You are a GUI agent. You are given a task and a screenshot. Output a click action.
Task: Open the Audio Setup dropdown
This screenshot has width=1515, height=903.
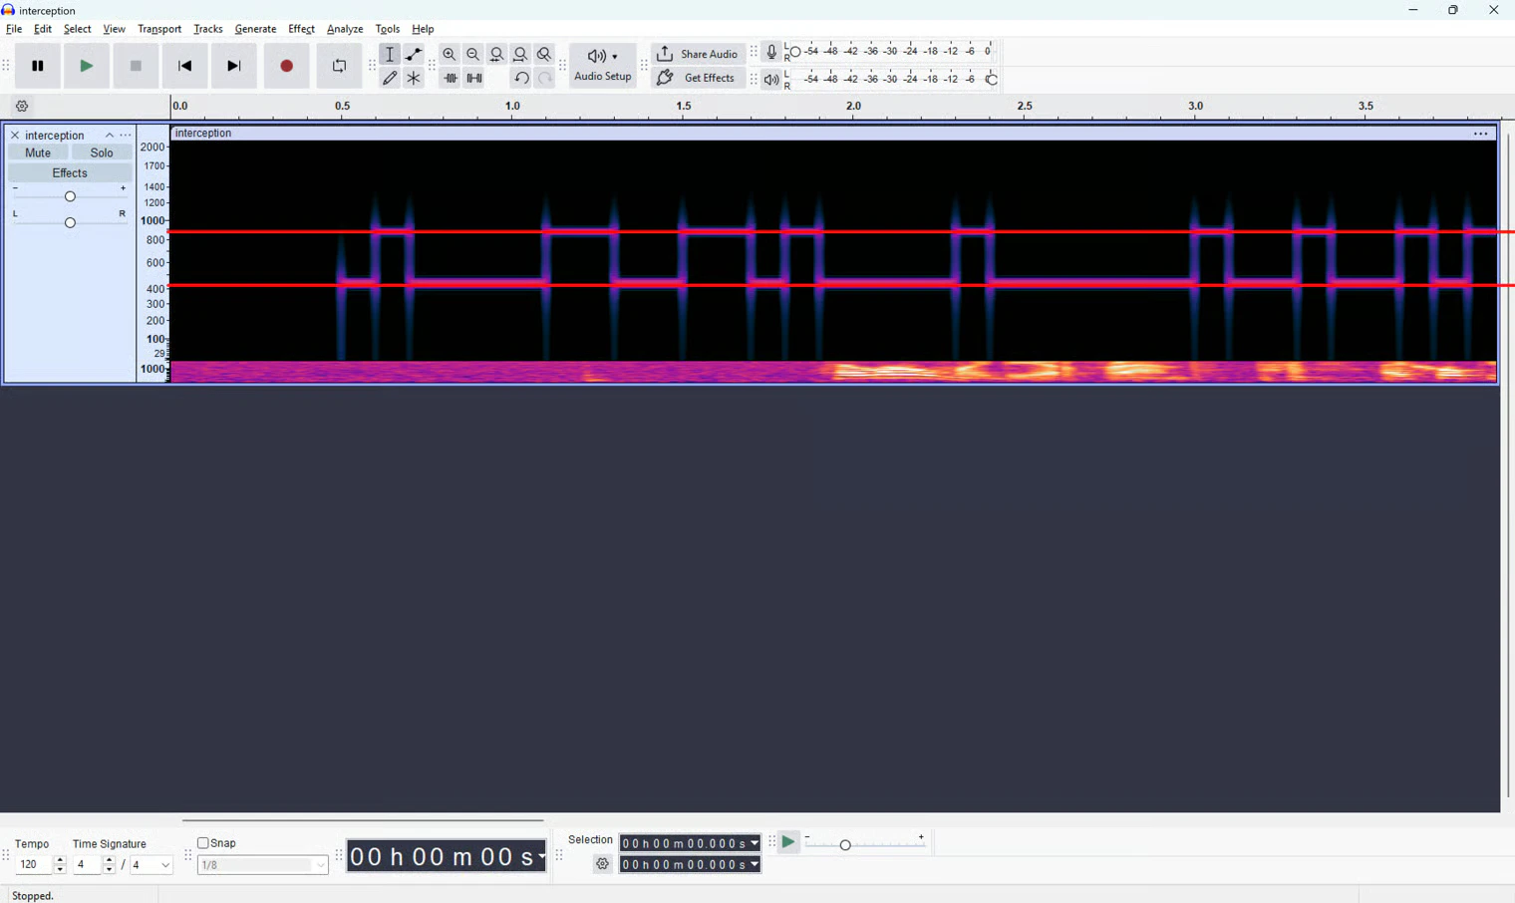pyautogui.click(x=603, y=67)
